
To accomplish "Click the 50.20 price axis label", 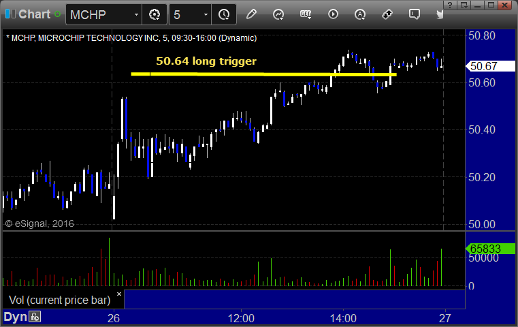I will (x=482, y=177).
